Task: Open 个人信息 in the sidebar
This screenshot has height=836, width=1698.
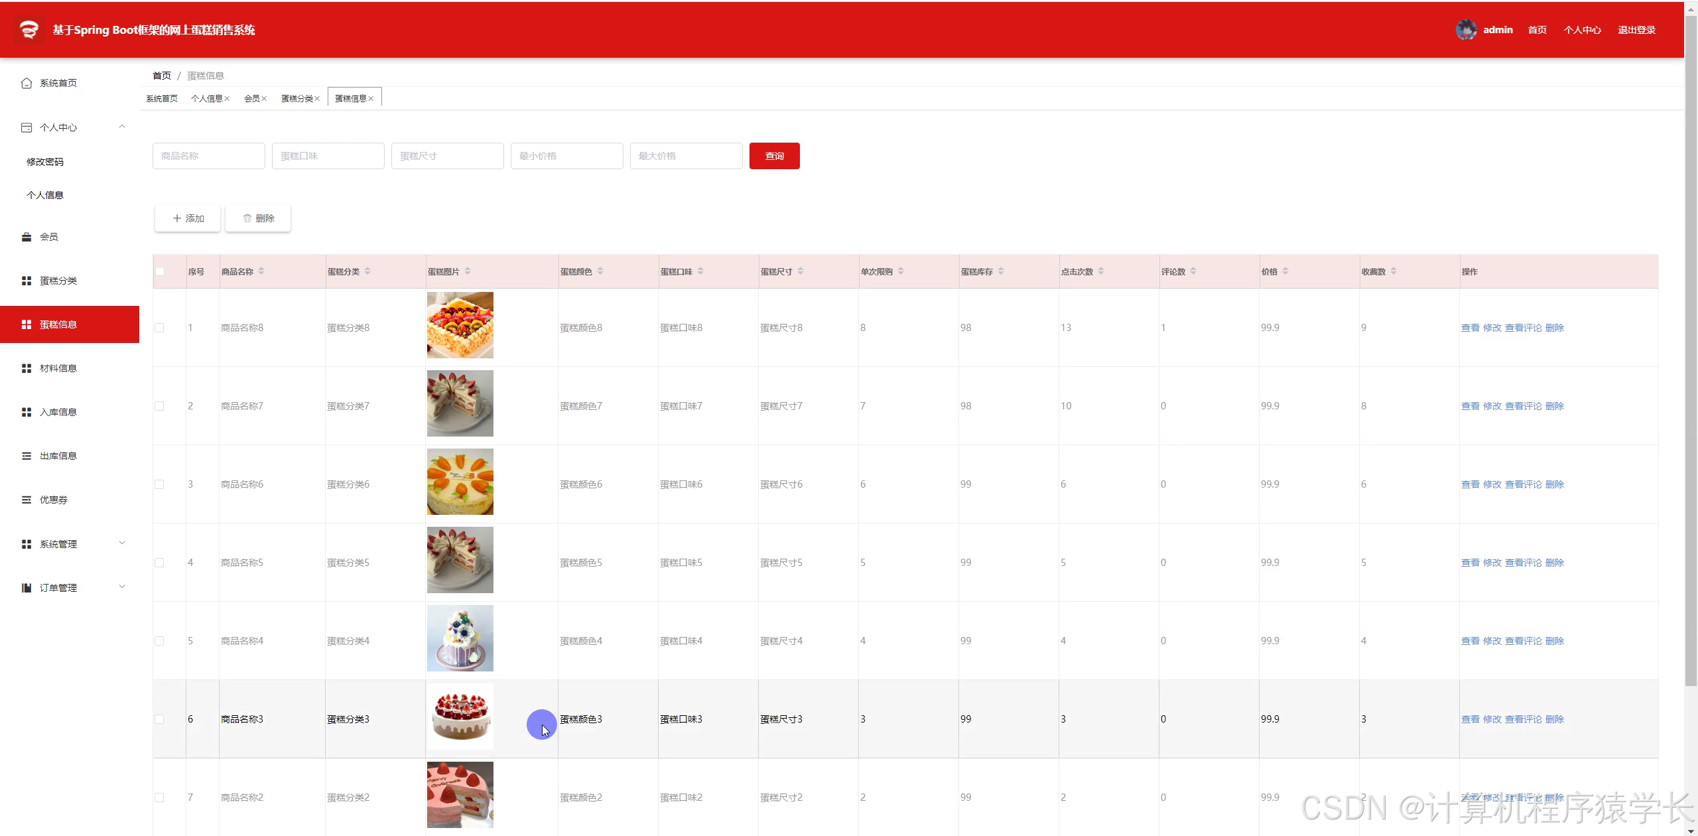Action: (45, 195)
